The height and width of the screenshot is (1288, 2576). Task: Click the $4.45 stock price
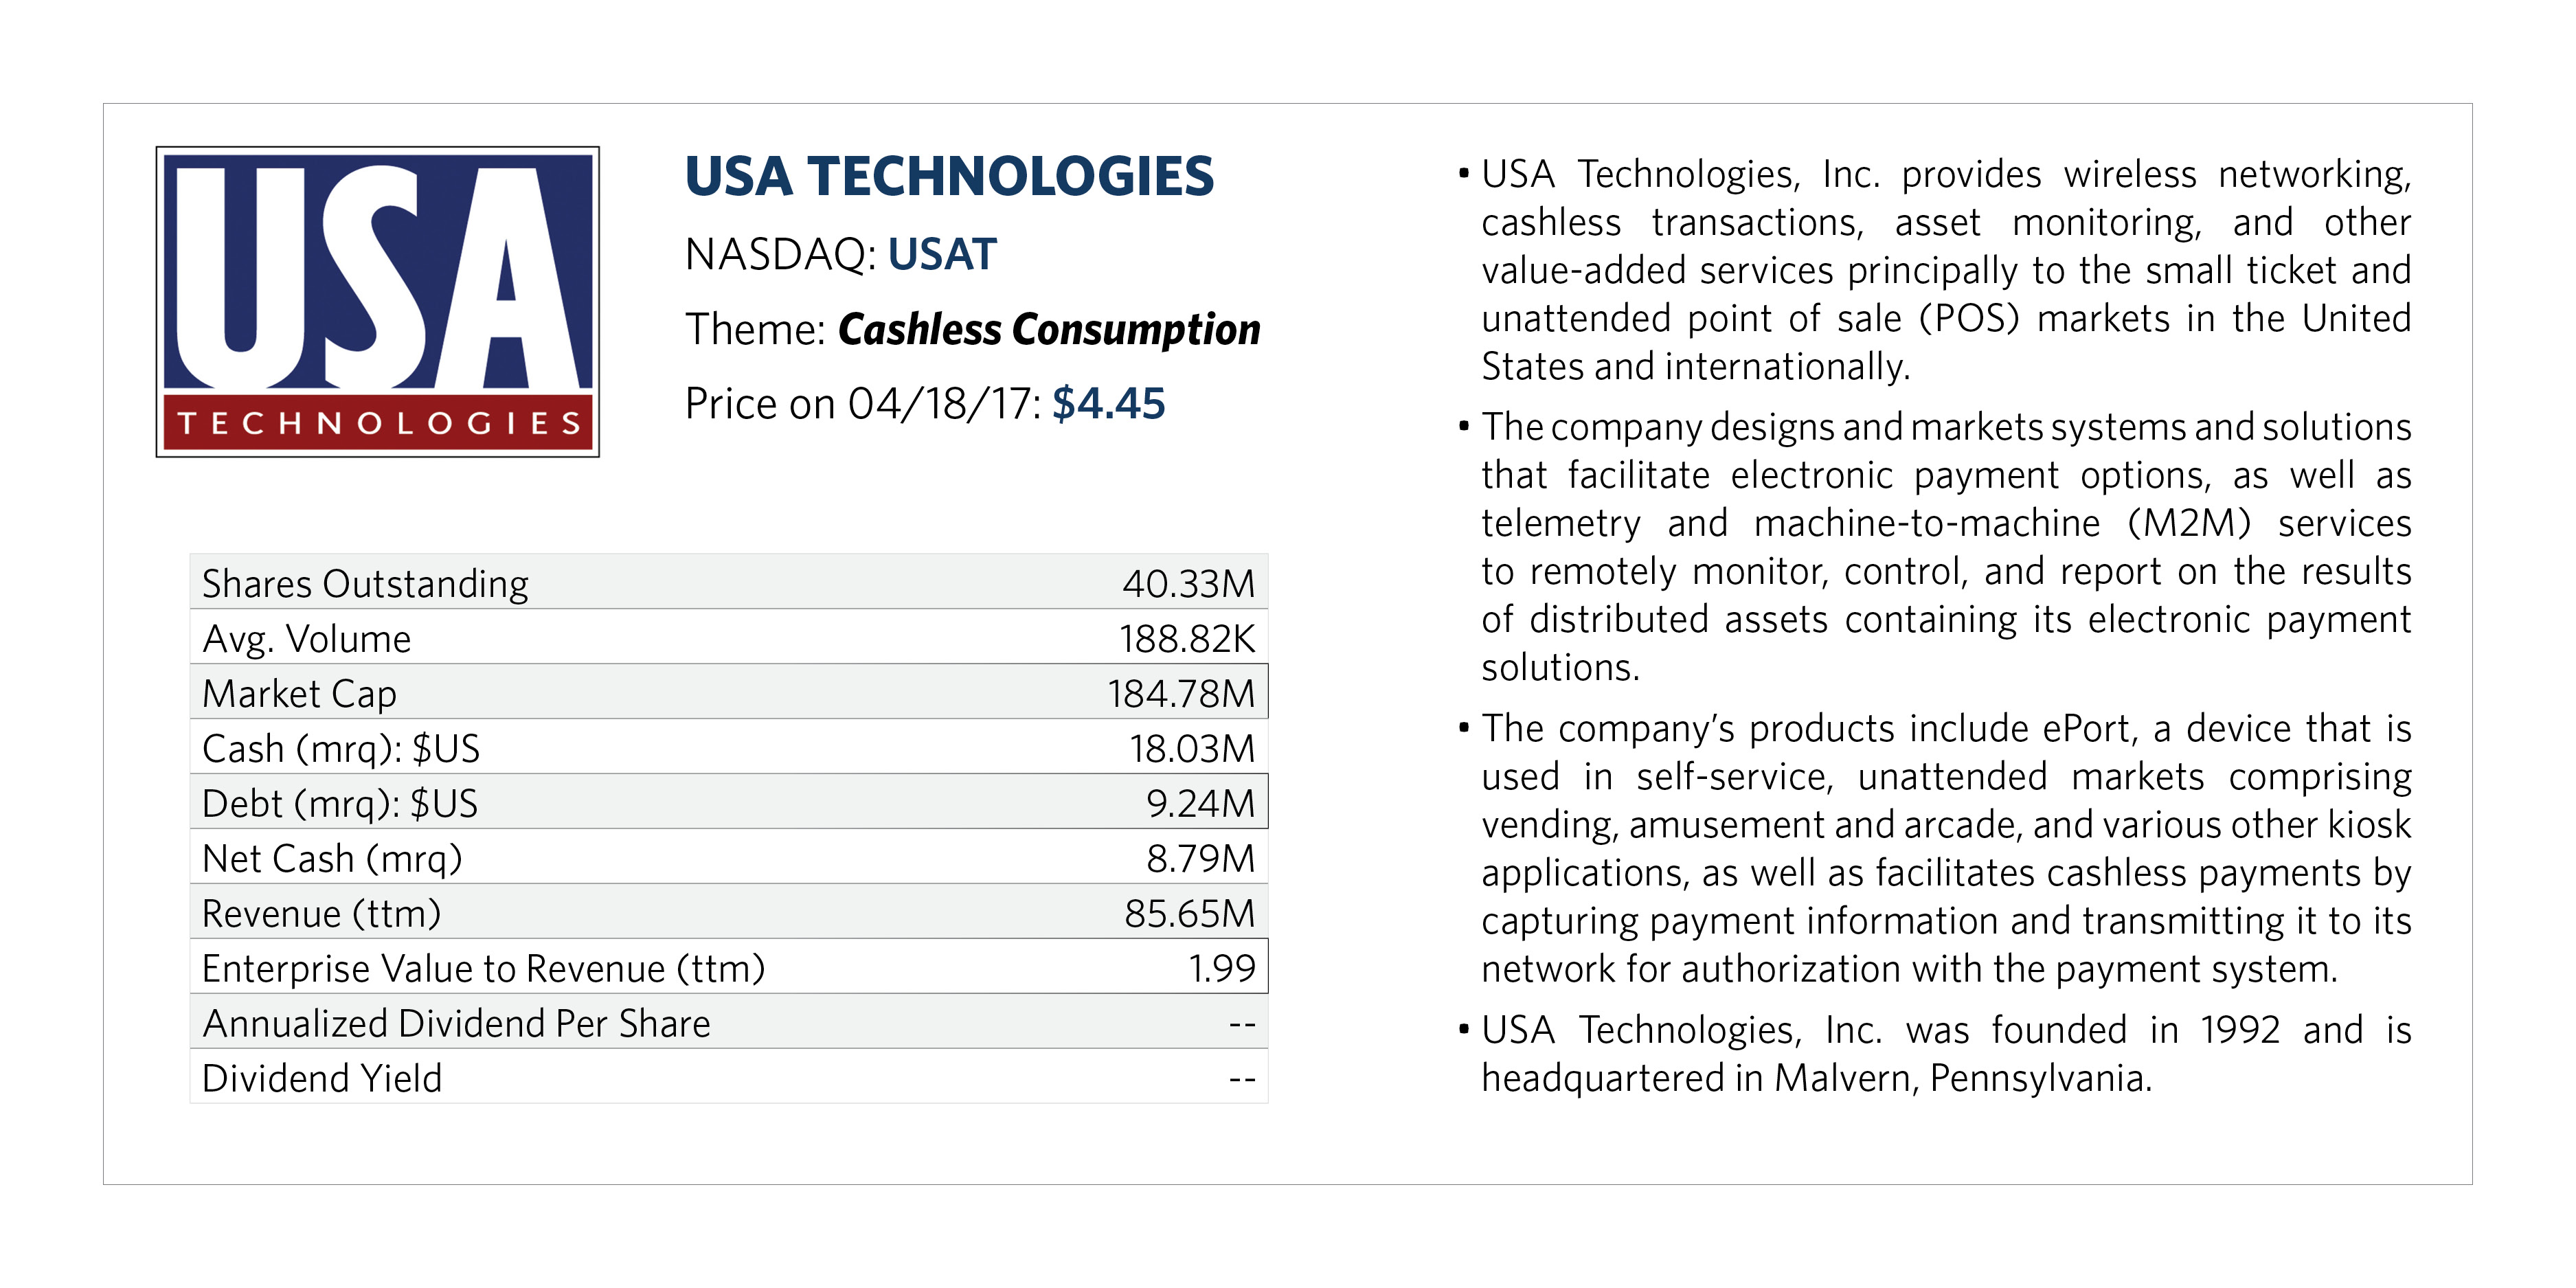(x=1108, y=403)
